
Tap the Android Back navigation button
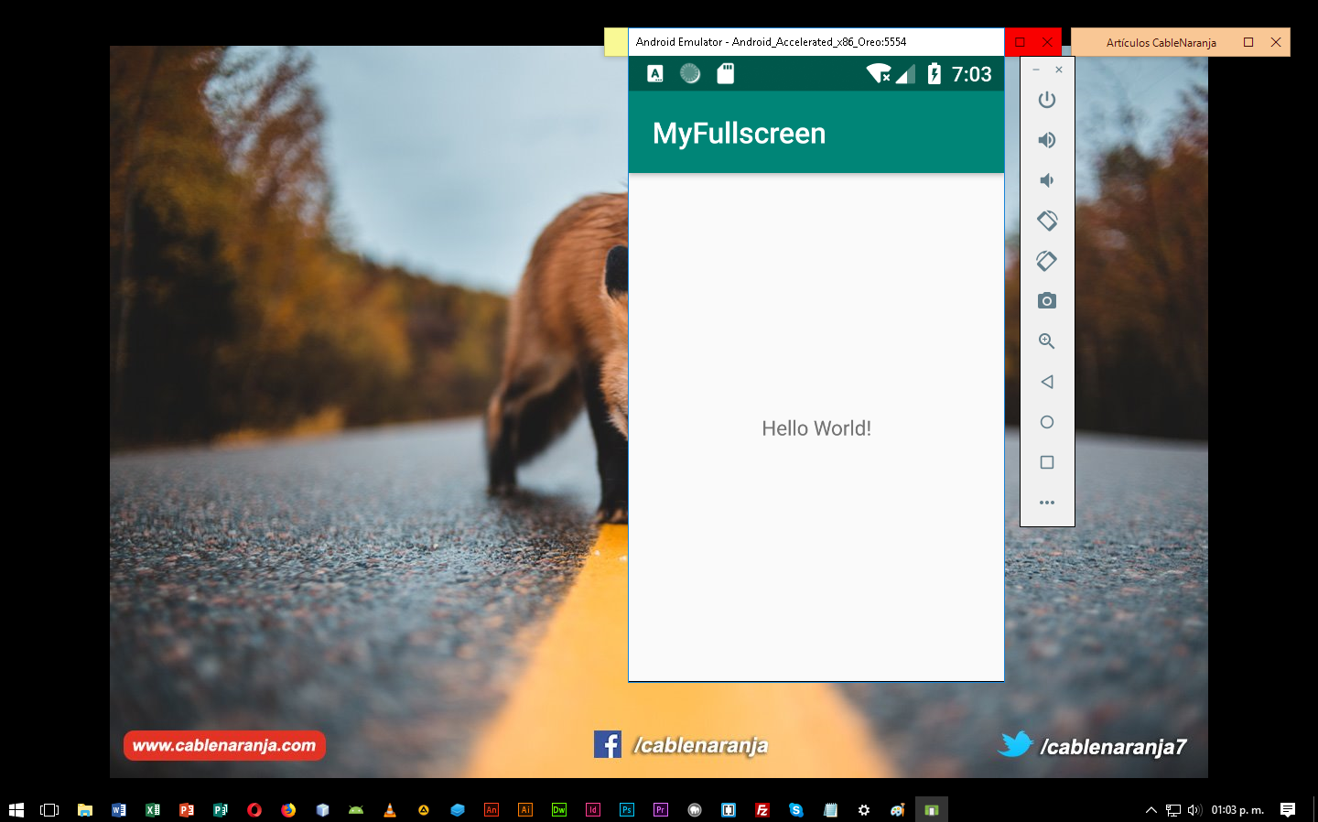[1047, 382]
